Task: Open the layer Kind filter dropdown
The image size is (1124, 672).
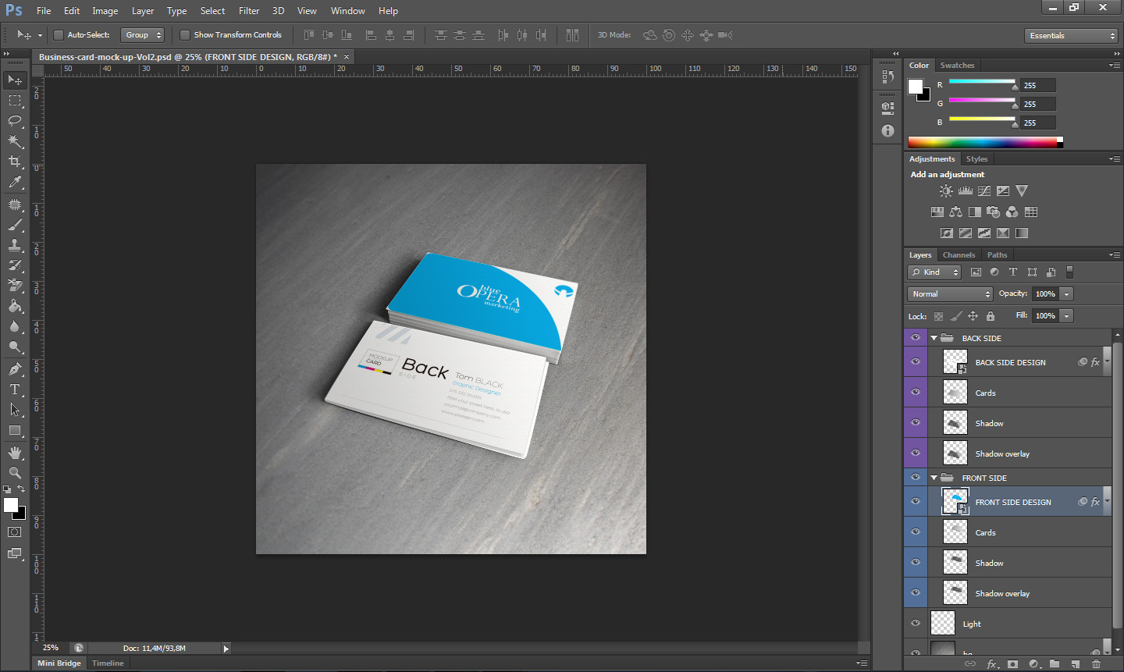Action: point(934,272)
